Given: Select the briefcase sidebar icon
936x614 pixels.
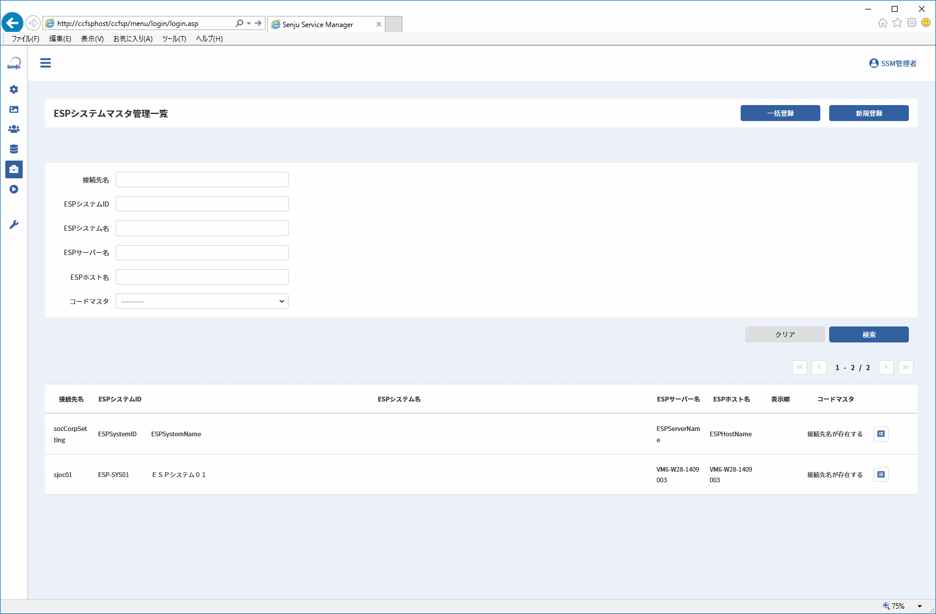Looking at the screenshot, I should (x=14, y=169).
